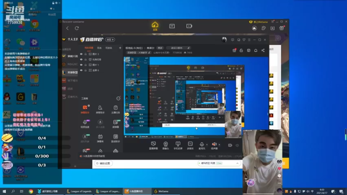Click the record video icon in stream toolbar
The width and height of the screenshot is (347, 195).
click(230, 145)
